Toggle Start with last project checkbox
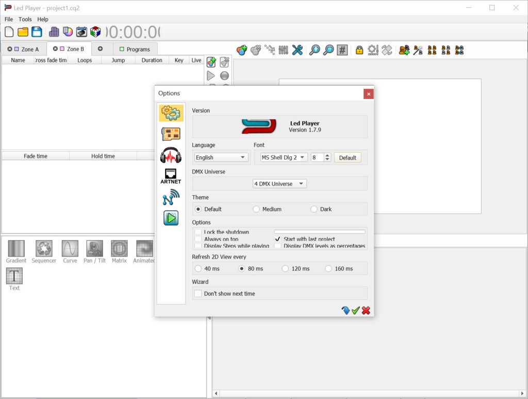 [x=277, y=239]
